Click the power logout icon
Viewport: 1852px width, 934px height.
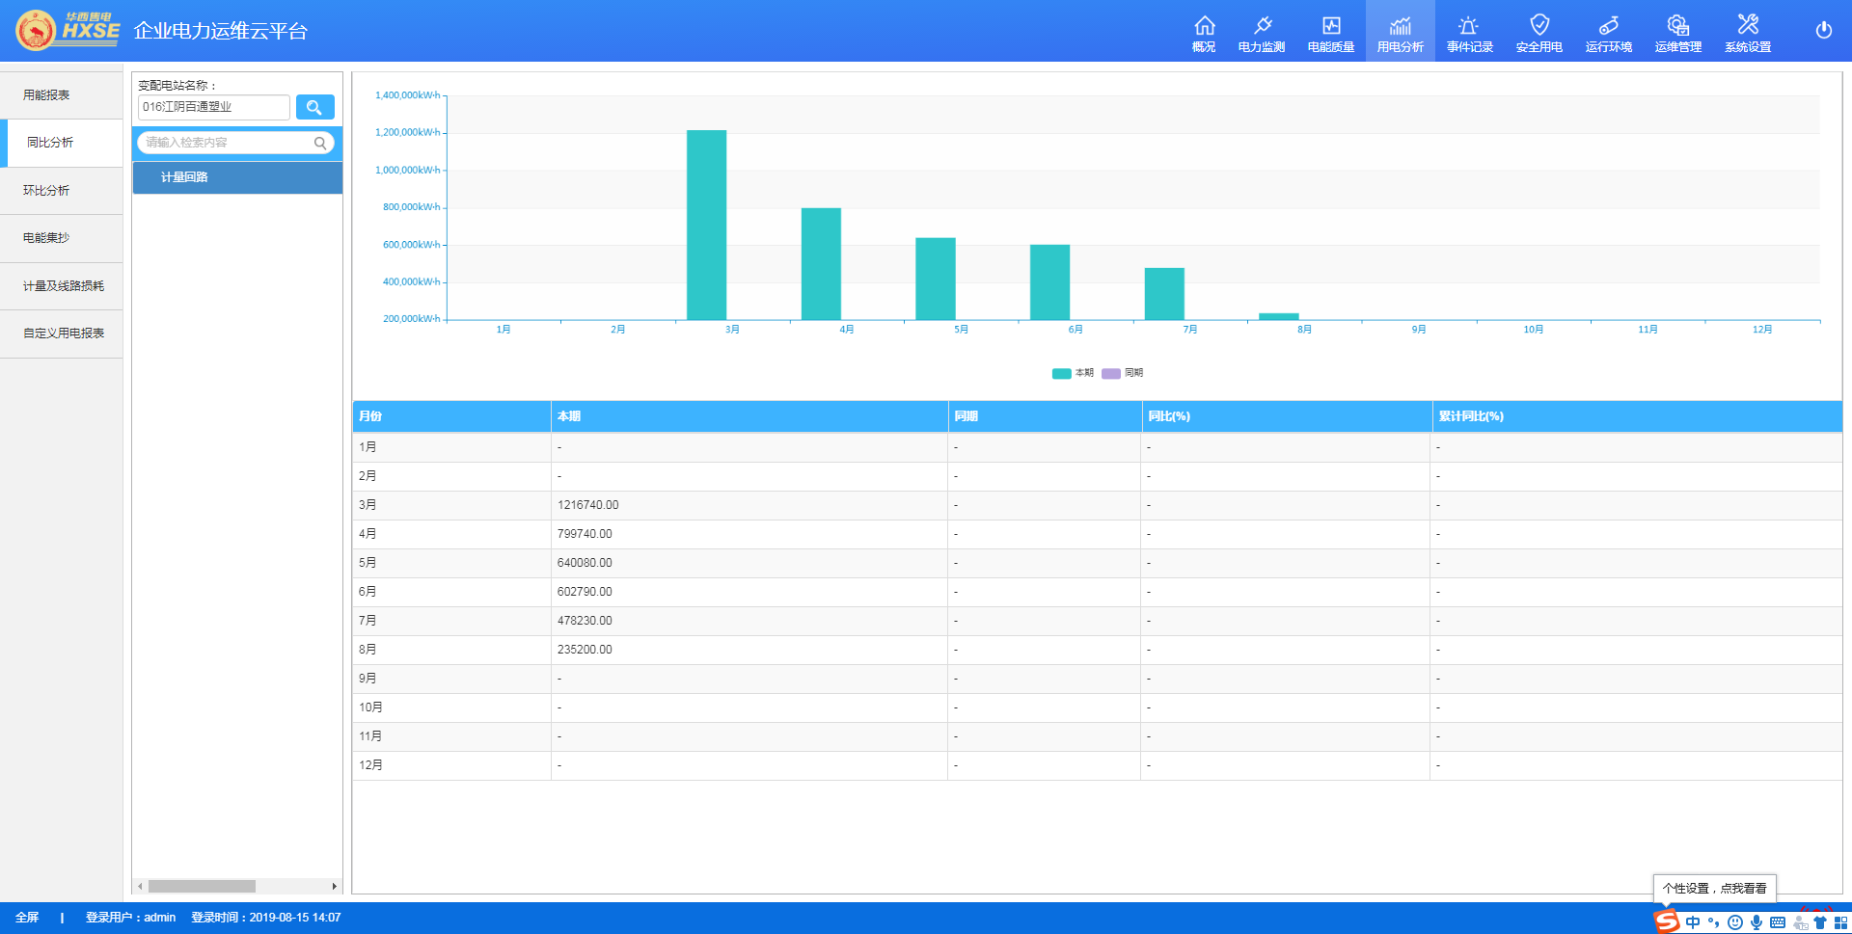(1823, 30)
